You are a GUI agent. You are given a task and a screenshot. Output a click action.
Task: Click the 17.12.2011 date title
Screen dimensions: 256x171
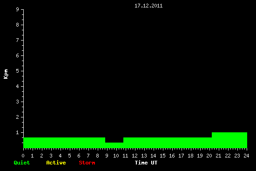148,6
